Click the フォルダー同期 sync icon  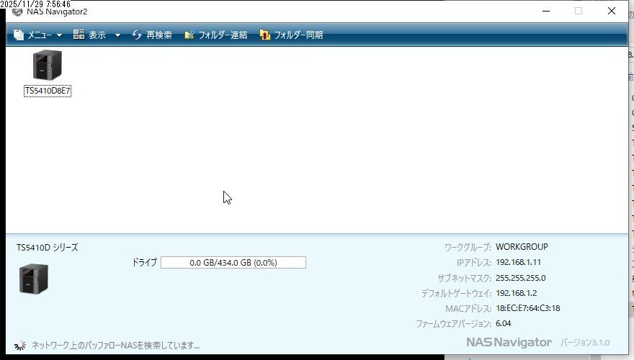coord(265,35)
